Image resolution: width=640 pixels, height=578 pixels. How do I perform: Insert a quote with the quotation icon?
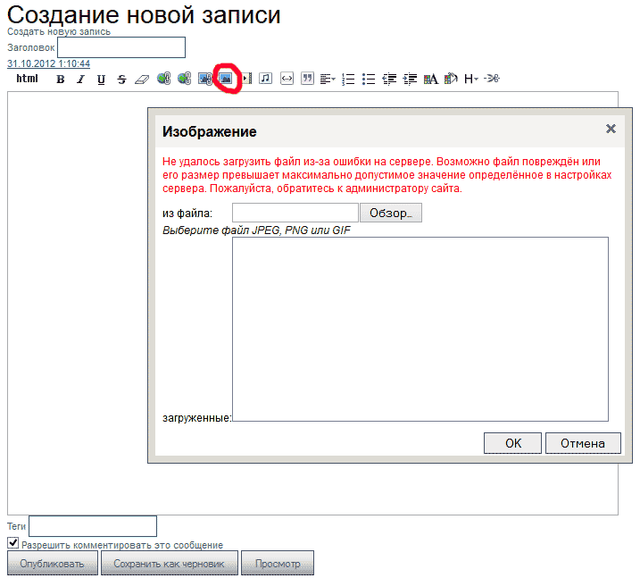(x=307, y=79)
